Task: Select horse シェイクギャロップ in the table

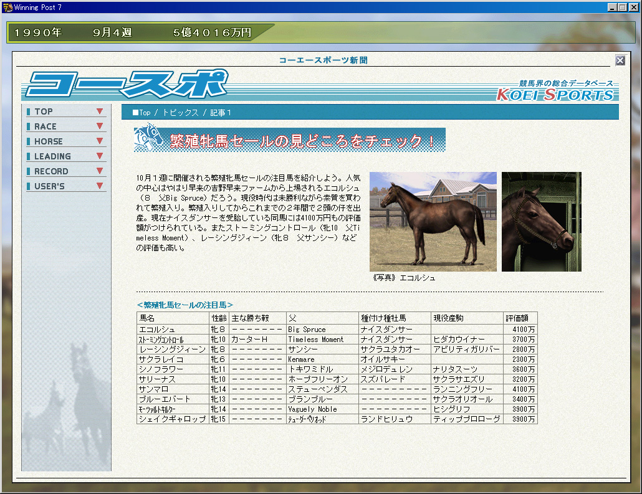Action: [x=172, y=419]
